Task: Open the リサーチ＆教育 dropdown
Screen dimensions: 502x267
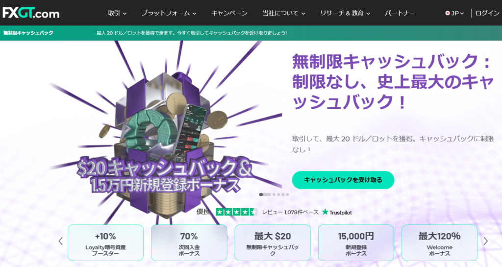Action: coord(345,13)
